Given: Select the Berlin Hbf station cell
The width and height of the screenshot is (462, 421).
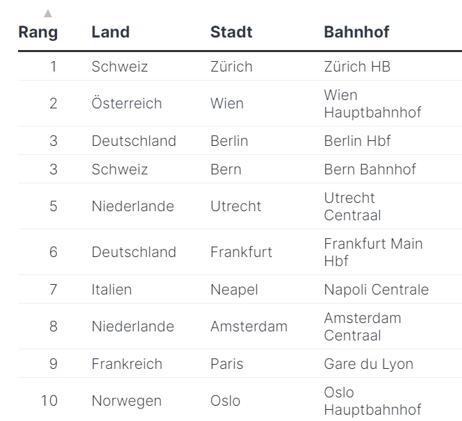Looking at the screenshot, I should (357, 141).
